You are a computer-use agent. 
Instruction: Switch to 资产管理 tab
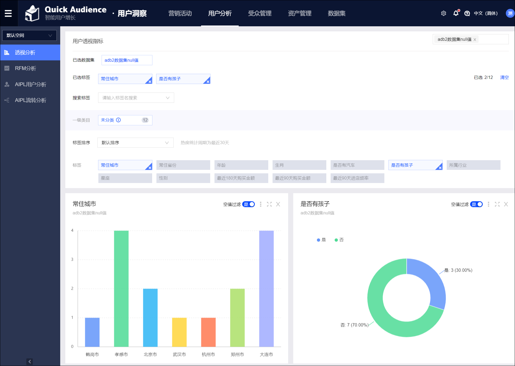click(299, 13)
